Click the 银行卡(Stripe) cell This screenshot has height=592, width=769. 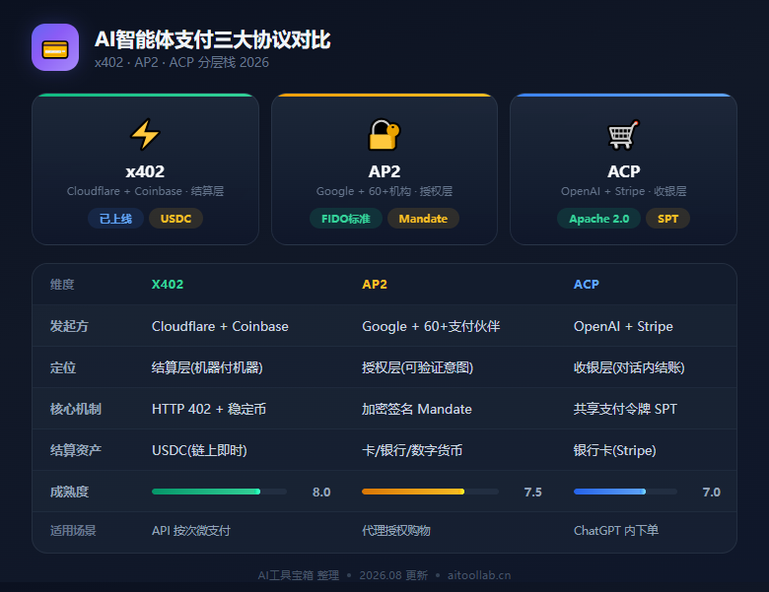(x=615, y=450)
